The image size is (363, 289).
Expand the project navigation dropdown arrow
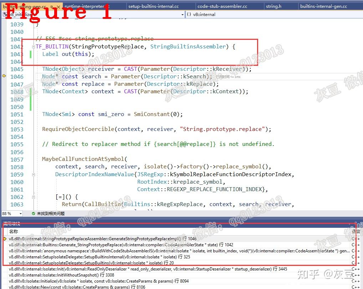coord(183,15)
